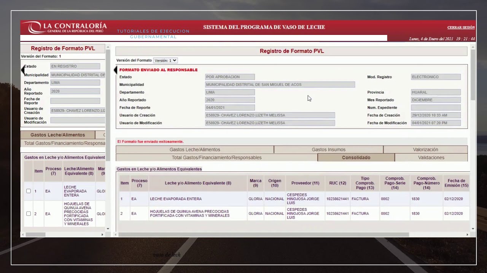Click the Proveedor (11) column header
Screen dimensions: 487x273
(x=305, y=183)
